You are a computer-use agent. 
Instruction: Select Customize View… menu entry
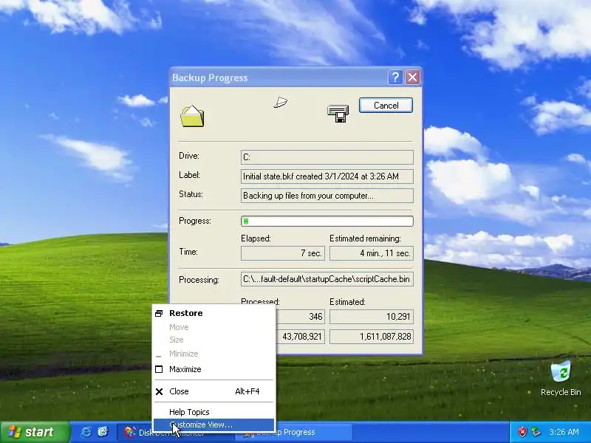213,425
